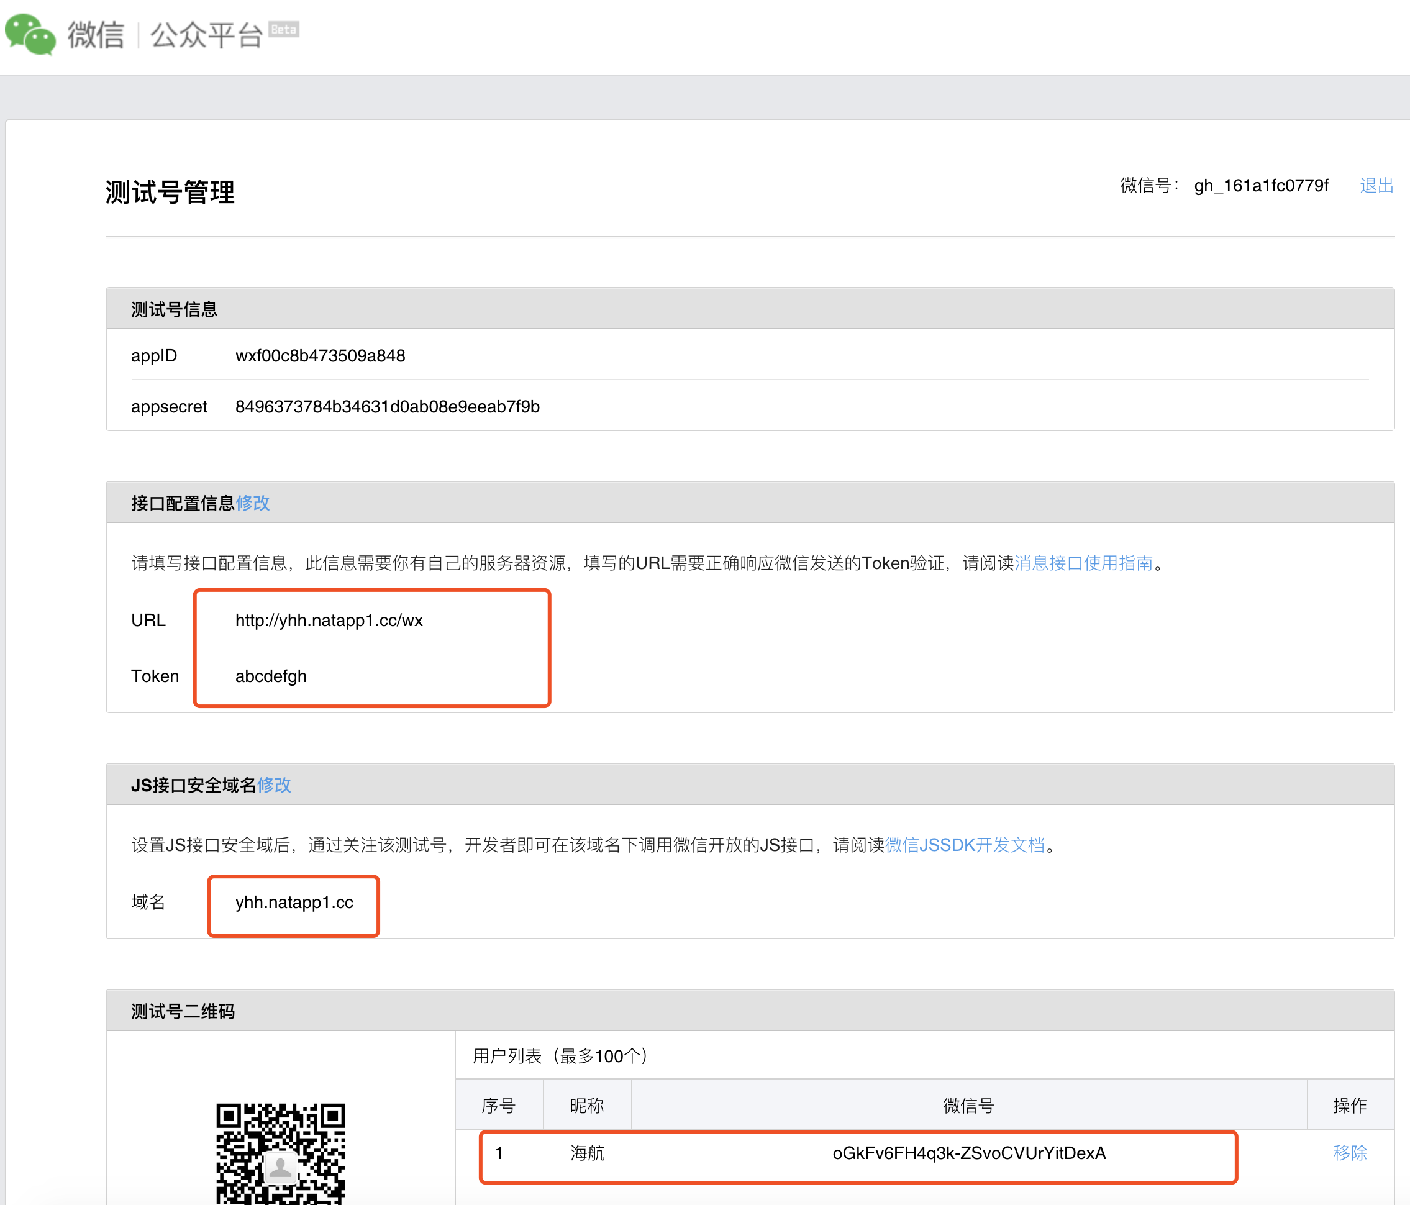Click the domain value yhh.natapp1.cc
This screenshot has height=1205, width=1410.
(x=294, y=903)
